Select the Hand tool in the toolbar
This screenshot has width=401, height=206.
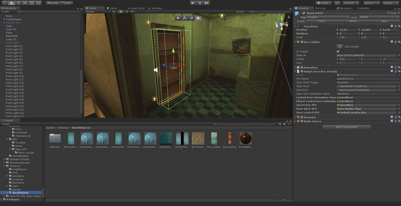click(x=5, y=3)
